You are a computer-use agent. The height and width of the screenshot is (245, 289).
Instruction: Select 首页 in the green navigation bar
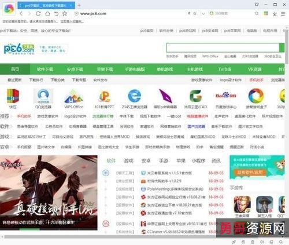(x=15, y=69)
